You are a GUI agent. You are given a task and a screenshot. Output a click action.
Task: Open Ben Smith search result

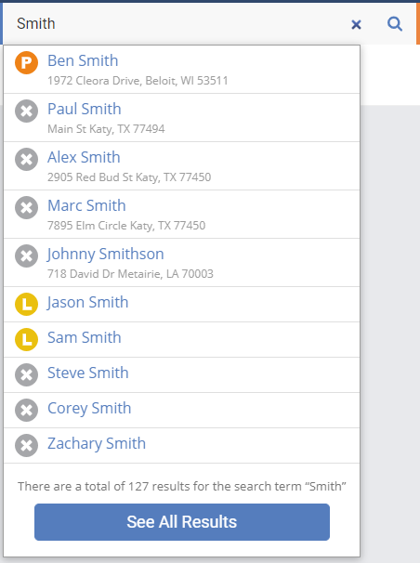(x=181, y=70)
